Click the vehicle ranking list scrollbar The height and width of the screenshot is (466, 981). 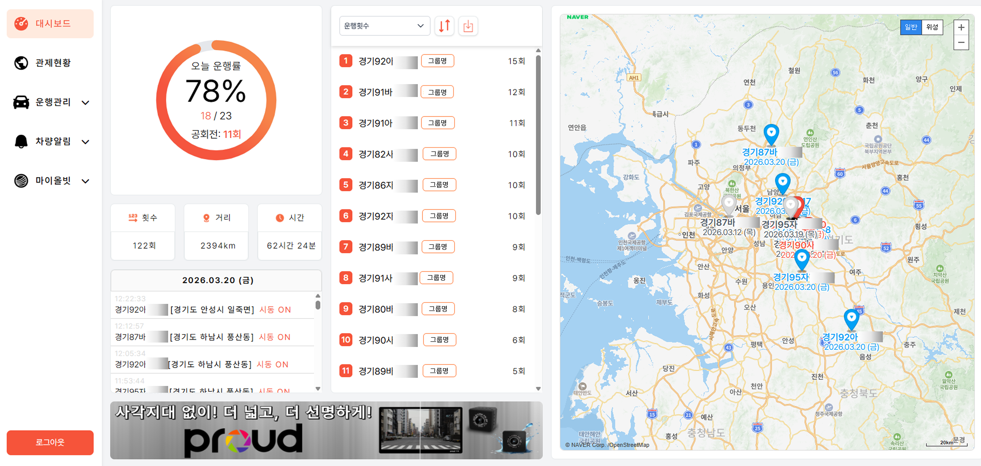(538, 136)
